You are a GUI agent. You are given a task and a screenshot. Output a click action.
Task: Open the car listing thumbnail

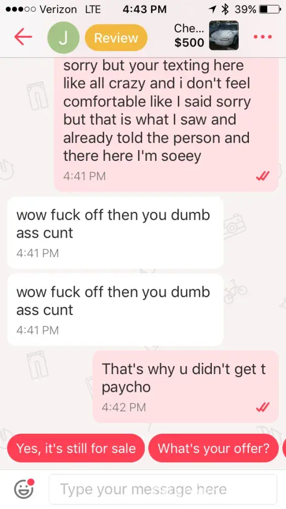[x=224, y=36]
